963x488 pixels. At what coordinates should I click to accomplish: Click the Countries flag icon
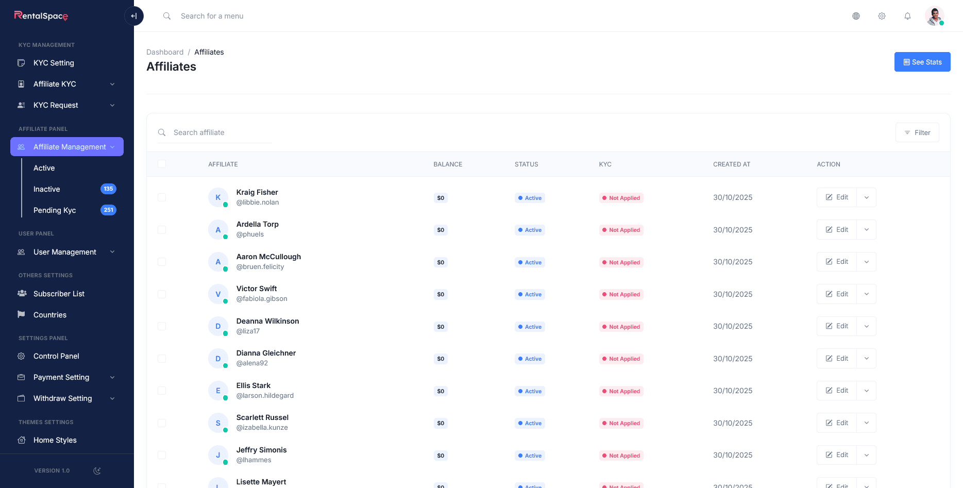point(21,314)
